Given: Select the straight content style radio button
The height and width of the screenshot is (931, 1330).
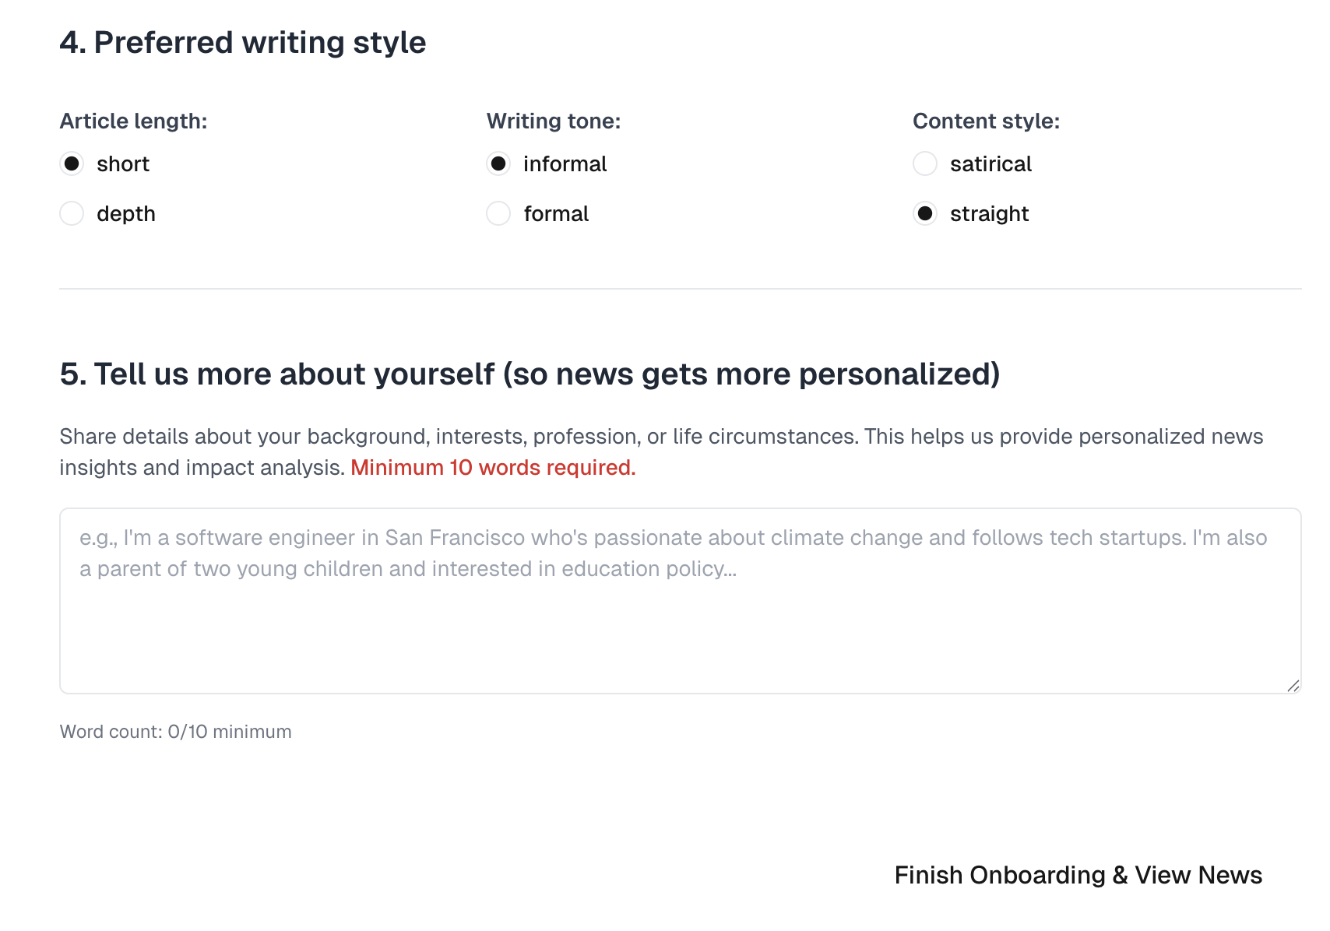Looking at the screenshot, I should click(x=925, y=214).
